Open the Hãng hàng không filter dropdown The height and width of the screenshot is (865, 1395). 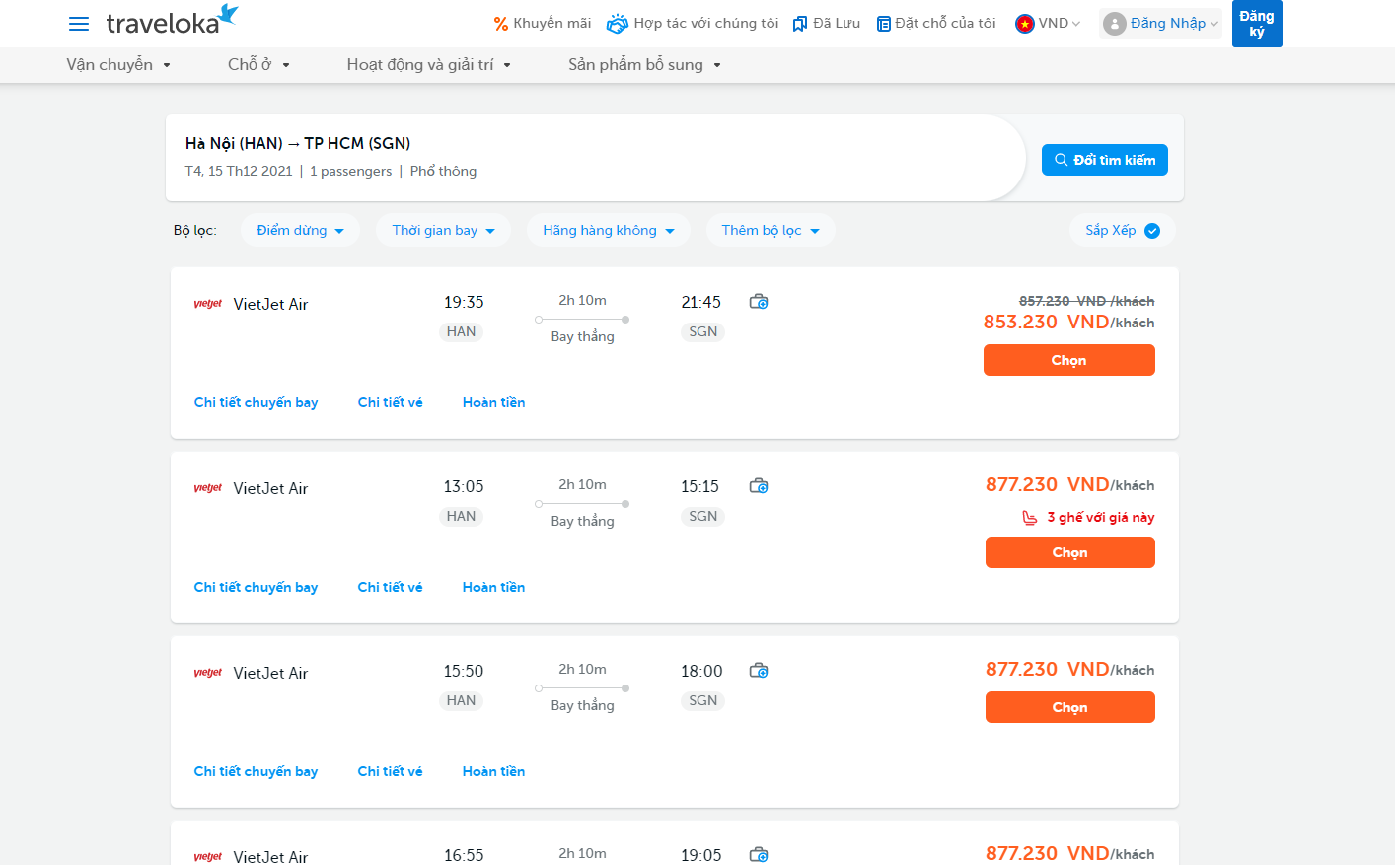(608, 230)
